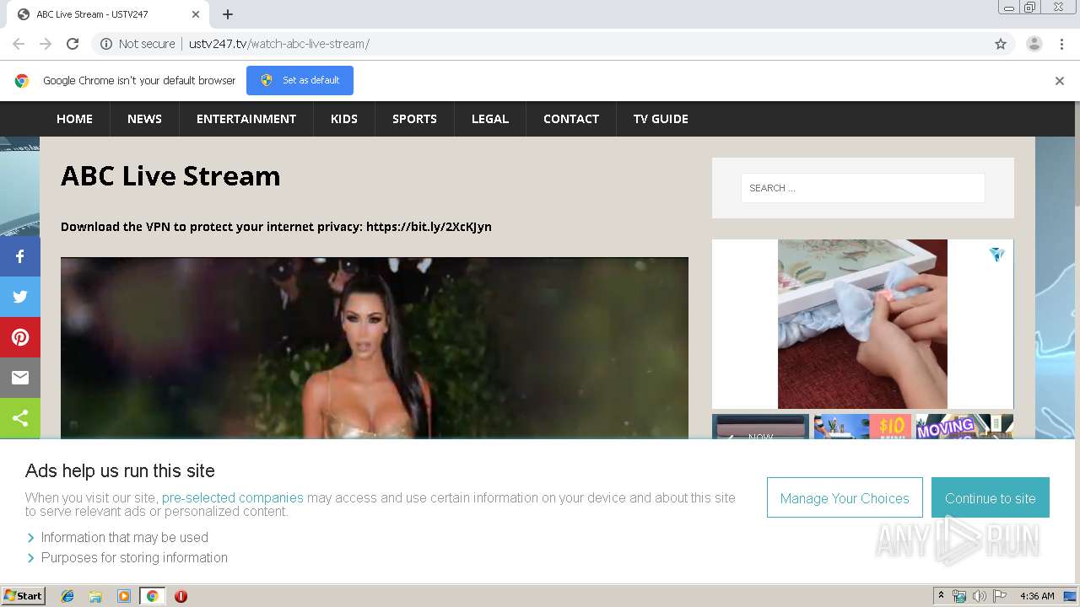Bookmark this page with star icon
This screenshot has height=607, width=1080.
pos(1001,44)
